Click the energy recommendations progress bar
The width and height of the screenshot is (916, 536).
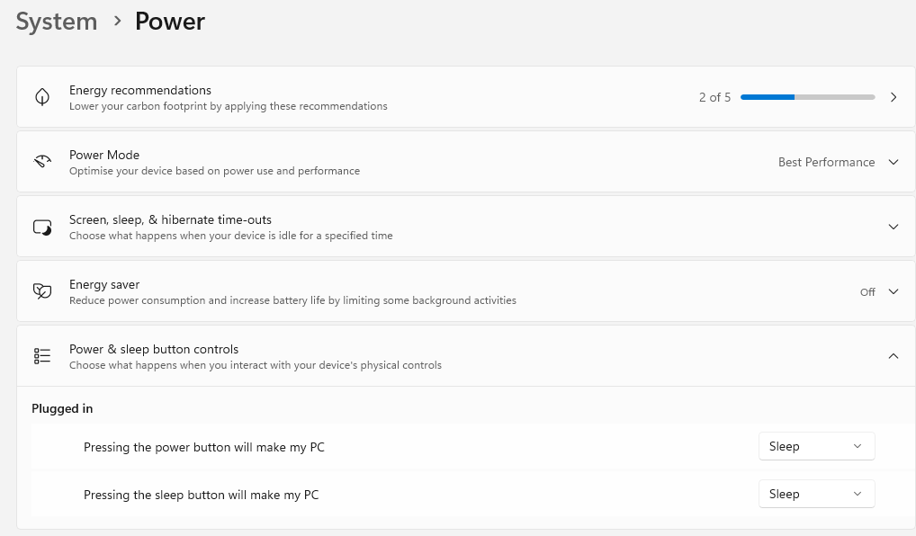click(x=807, y=97)
